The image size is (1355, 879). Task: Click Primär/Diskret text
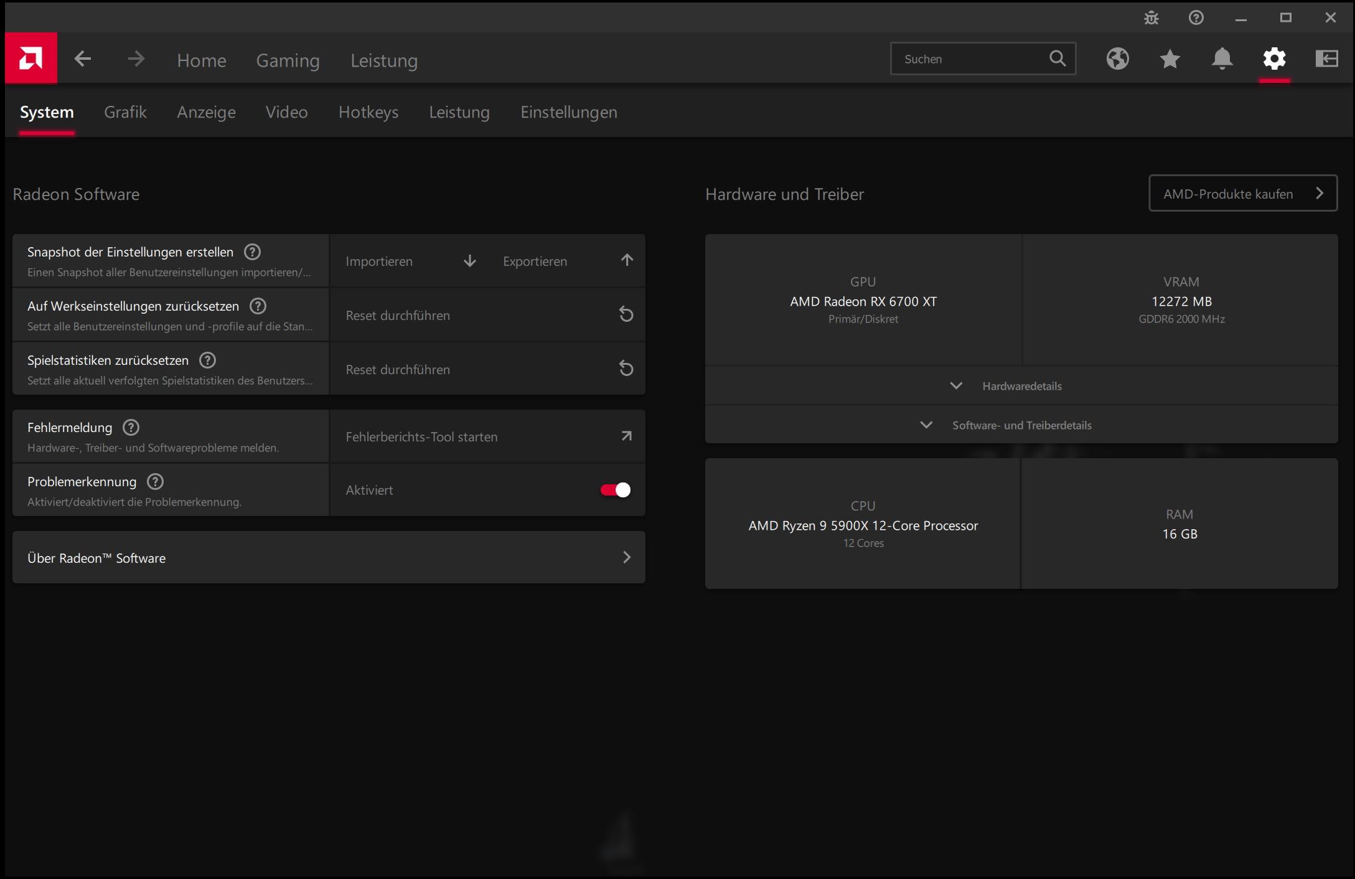coord(863,319)
